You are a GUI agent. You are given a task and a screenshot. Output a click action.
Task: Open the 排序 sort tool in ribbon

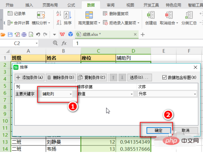click(68, 18)
